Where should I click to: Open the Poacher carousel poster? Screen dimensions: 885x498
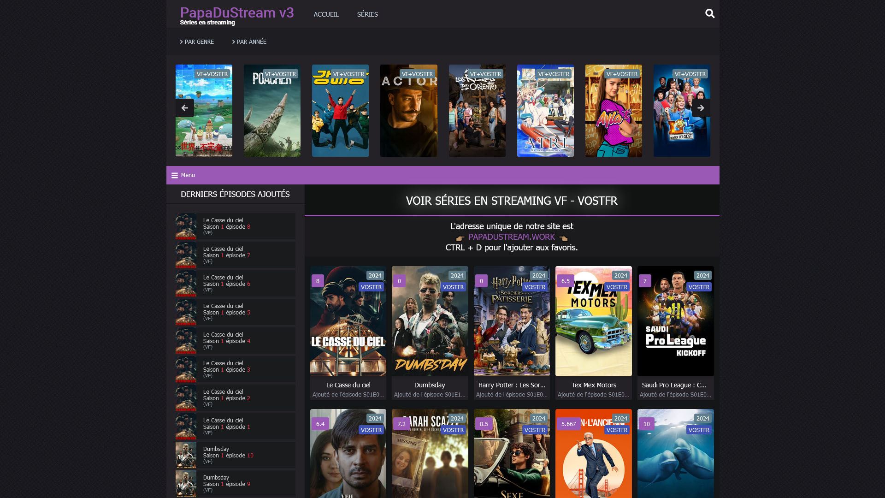272,111
